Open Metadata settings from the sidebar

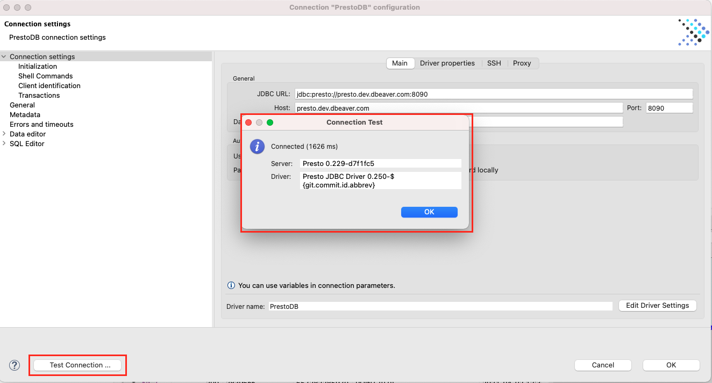coord(25,114)
